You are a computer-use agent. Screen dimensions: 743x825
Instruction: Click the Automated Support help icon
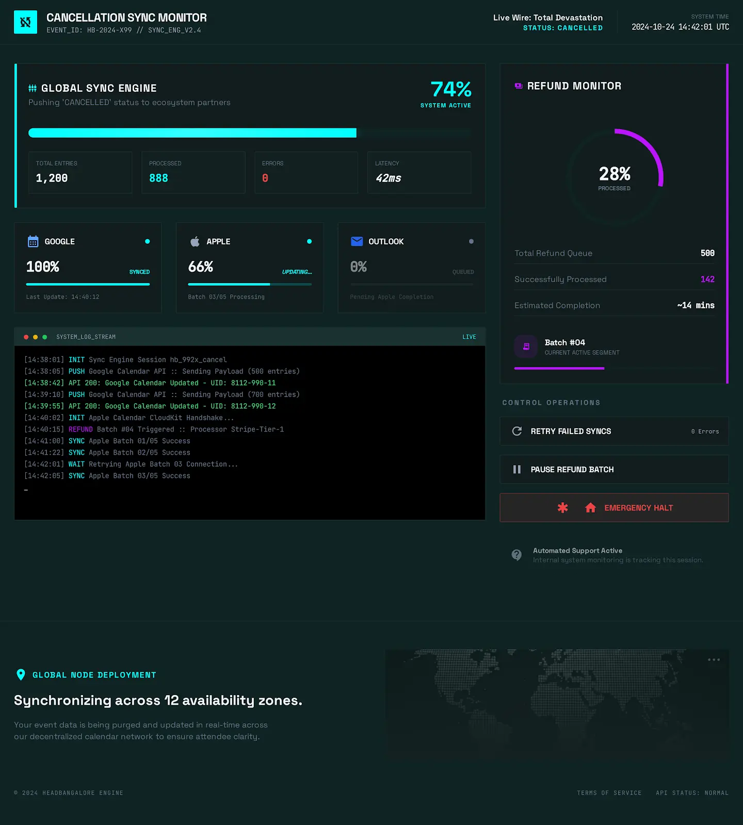[x=516, y=555]
